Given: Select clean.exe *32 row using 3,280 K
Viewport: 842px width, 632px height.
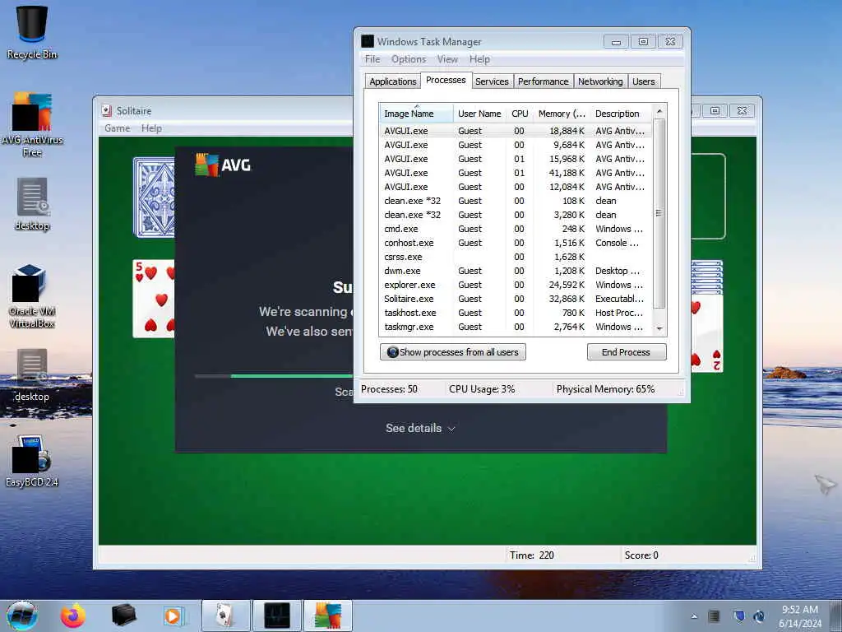Looking at the screenshot, I should pyautogui.click(x=515, y=215).
